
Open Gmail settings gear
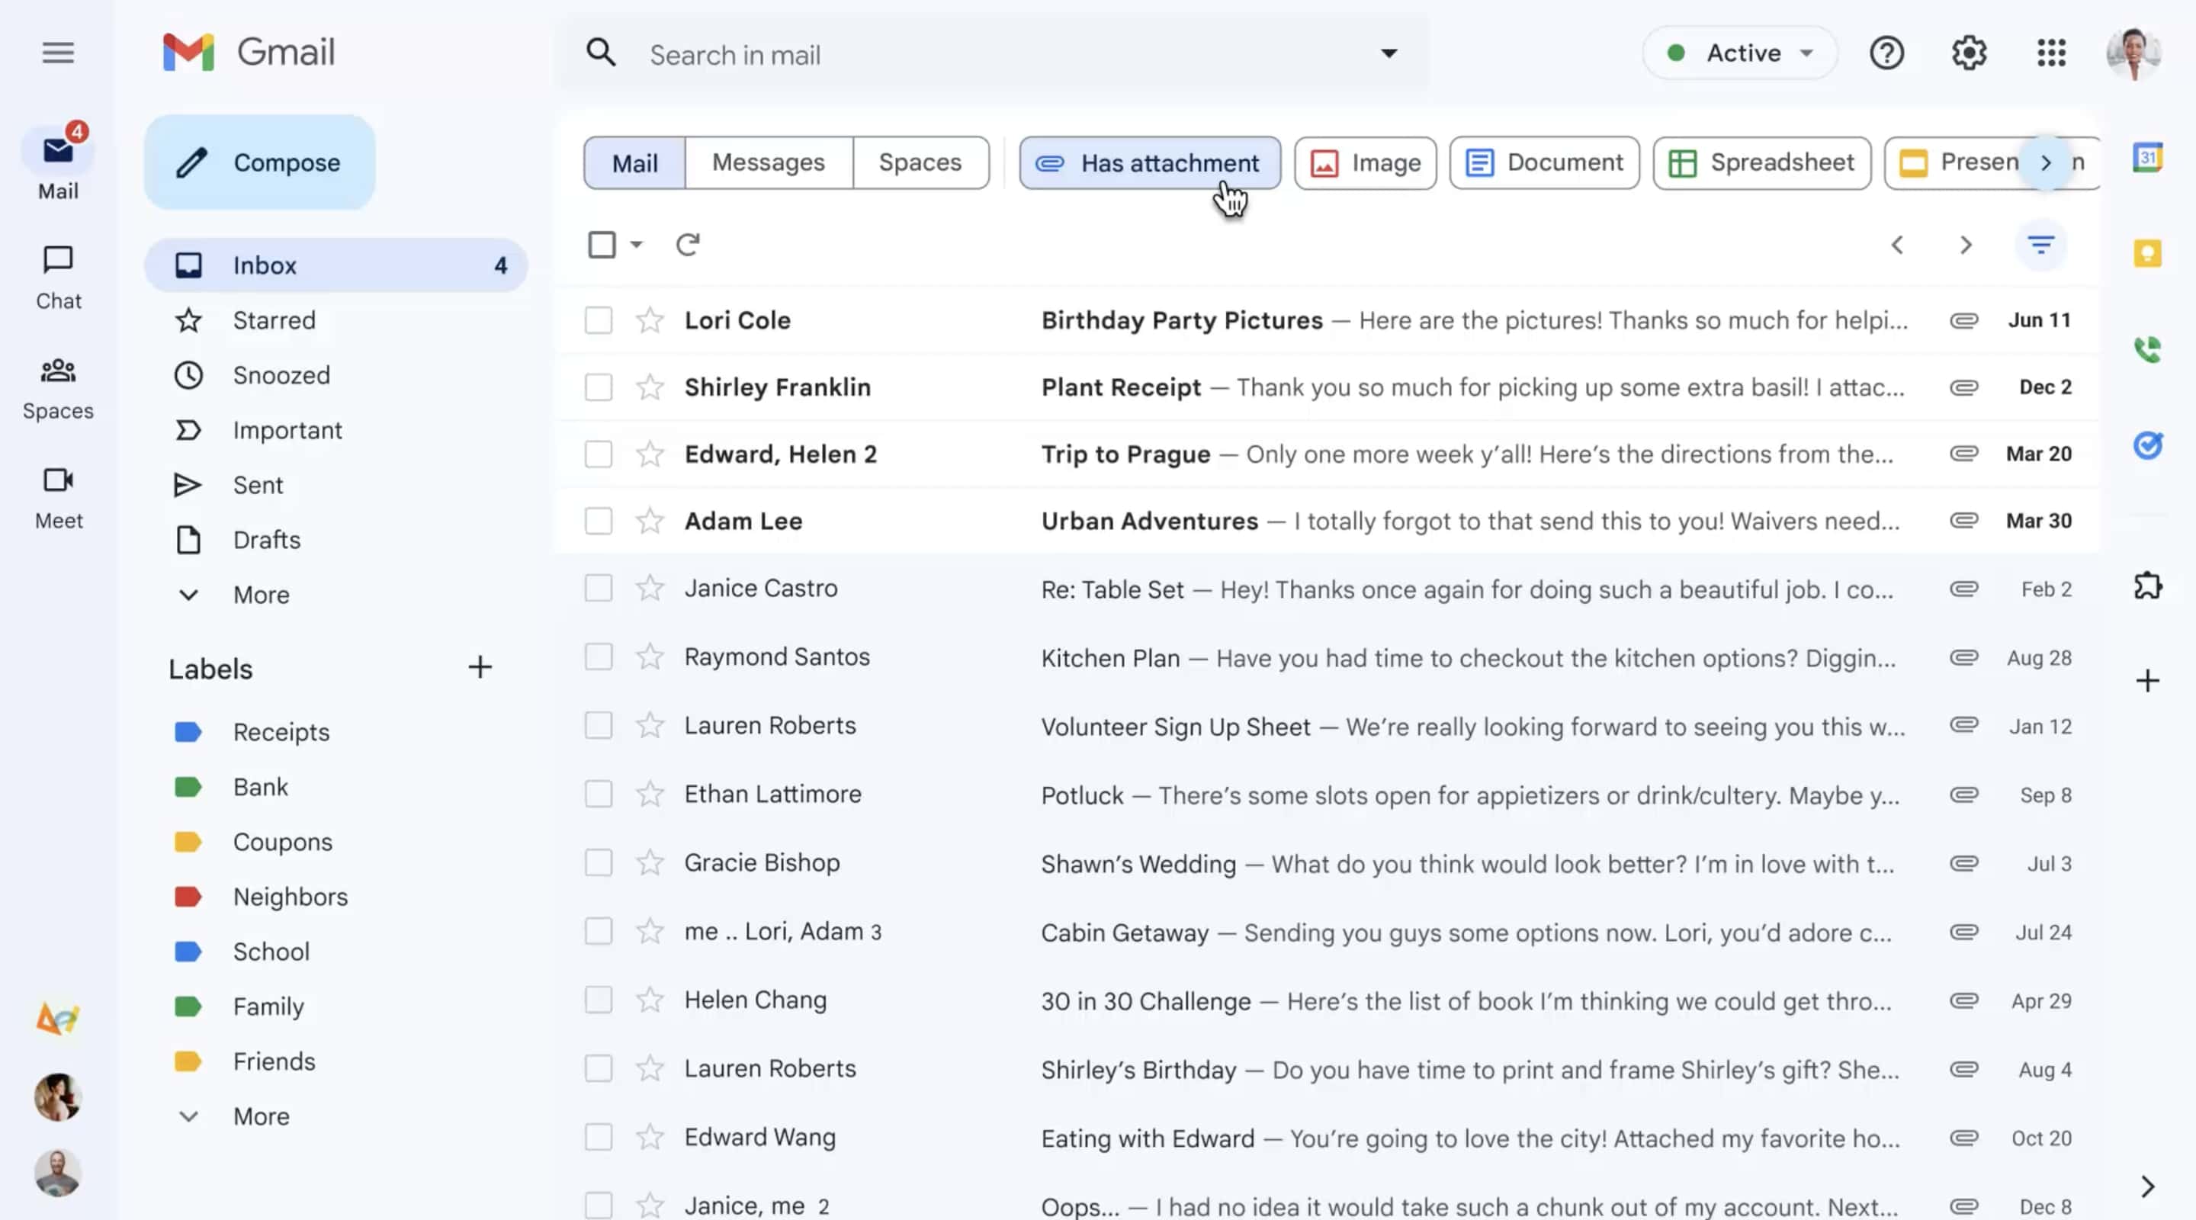[x=1970, y=53]
